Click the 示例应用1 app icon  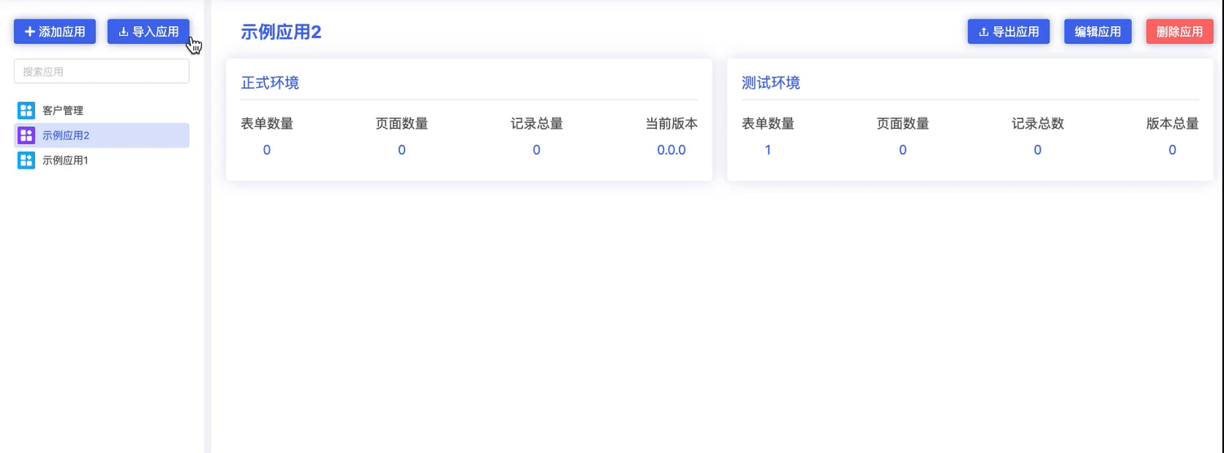point(26,161)
